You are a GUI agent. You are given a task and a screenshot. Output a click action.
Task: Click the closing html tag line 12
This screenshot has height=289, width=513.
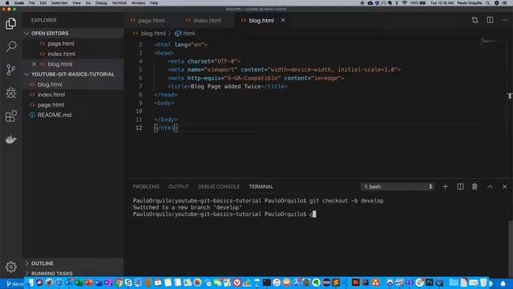click(166, 128)
